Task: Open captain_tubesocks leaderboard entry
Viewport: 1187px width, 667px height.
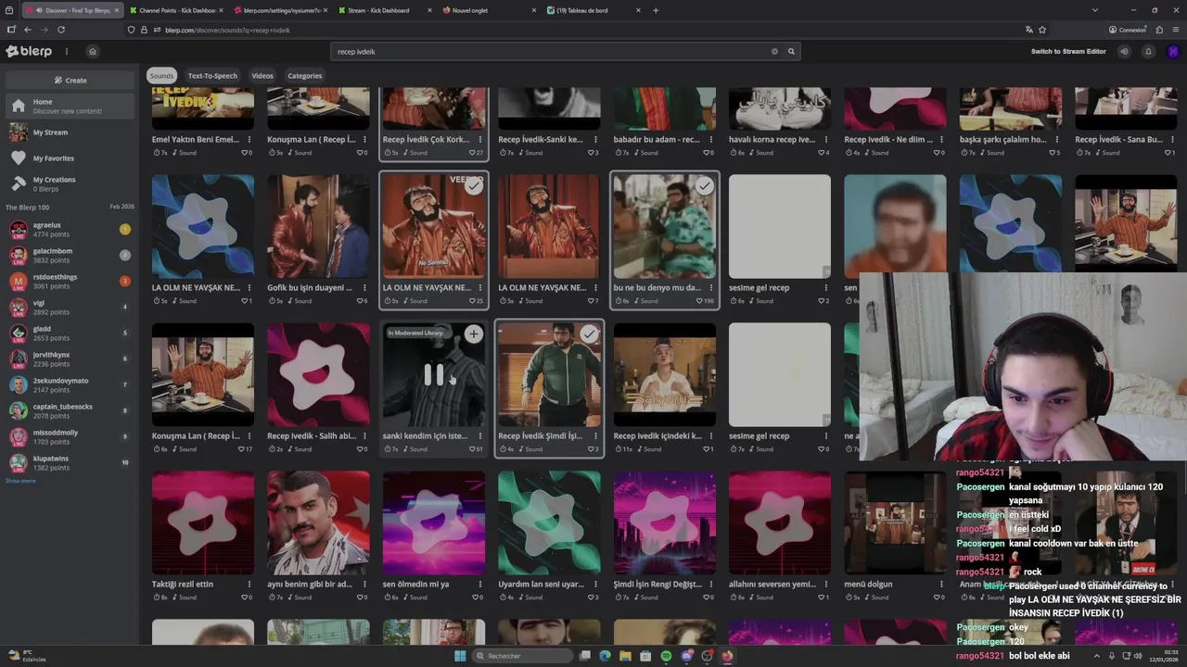Action: click(x=70, y=410)
